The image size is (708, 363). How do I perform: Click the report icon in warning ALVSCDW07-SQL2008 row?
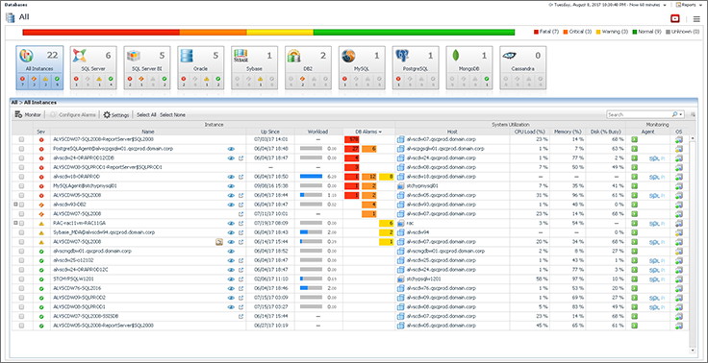pos(219,242)
